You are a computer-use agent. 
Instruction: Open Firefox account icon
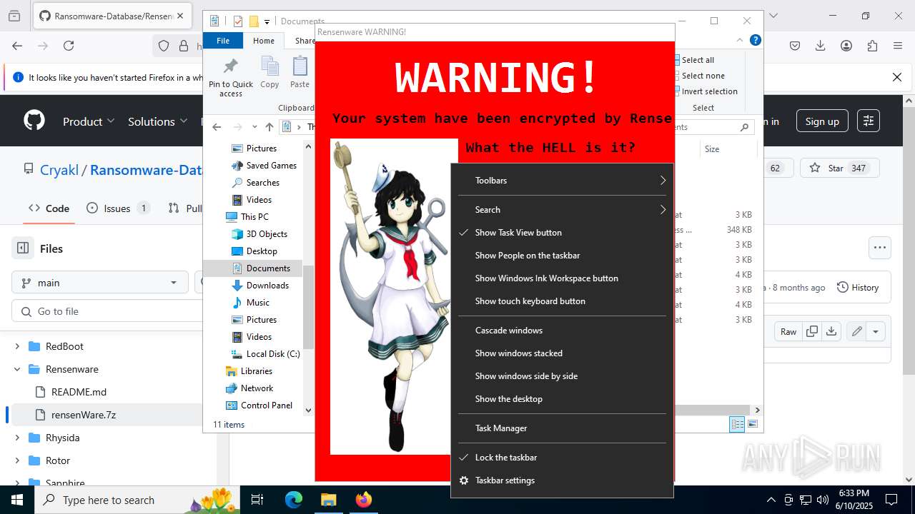(x=846, y=46)
